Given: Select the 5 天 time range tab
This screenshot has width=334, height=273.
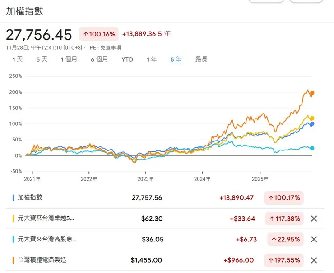Looking at the screenshot, I should point(42,59).
